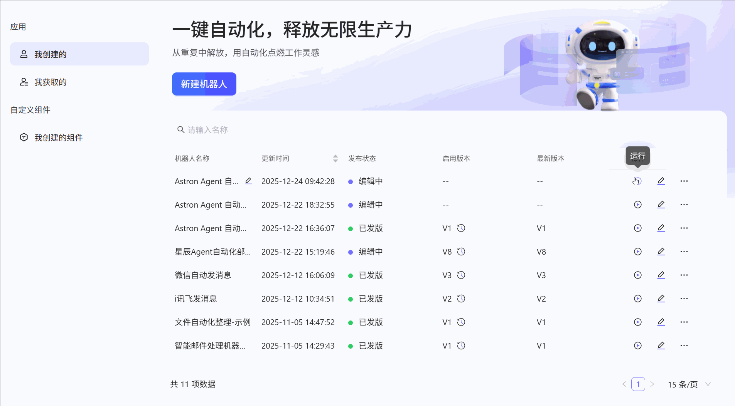Click the 启用版本 column header

[456, 158]
